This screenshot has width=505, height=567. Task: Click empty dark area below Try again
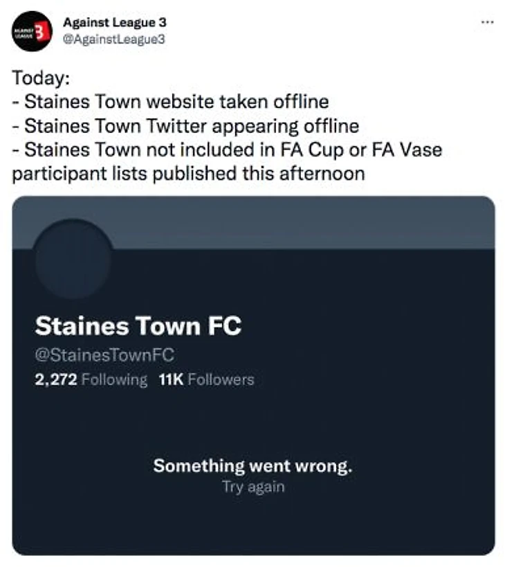pos(252,526)
